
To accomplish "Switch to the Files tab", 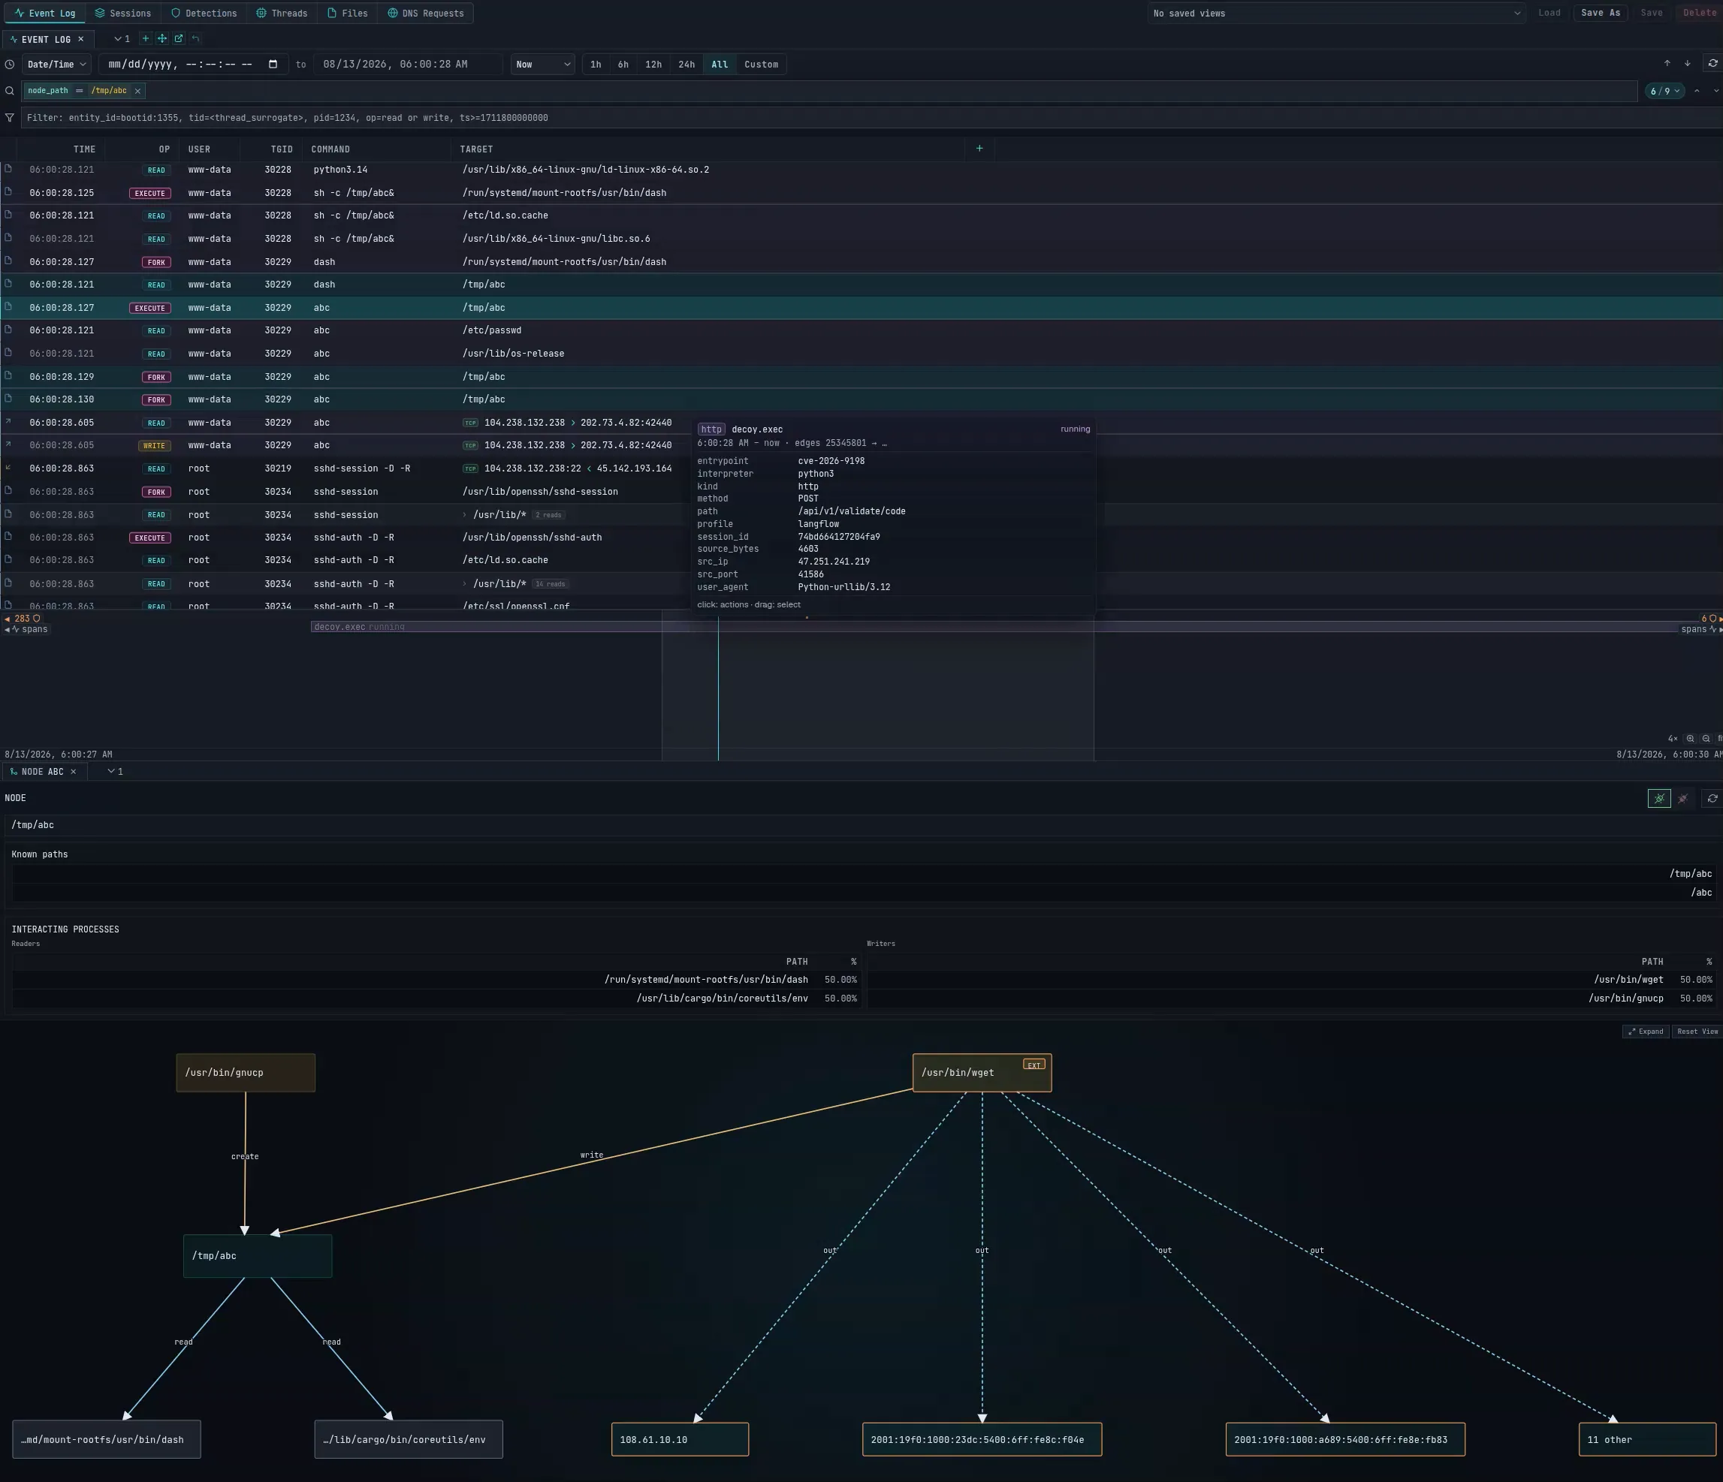I will click(348, 14).
